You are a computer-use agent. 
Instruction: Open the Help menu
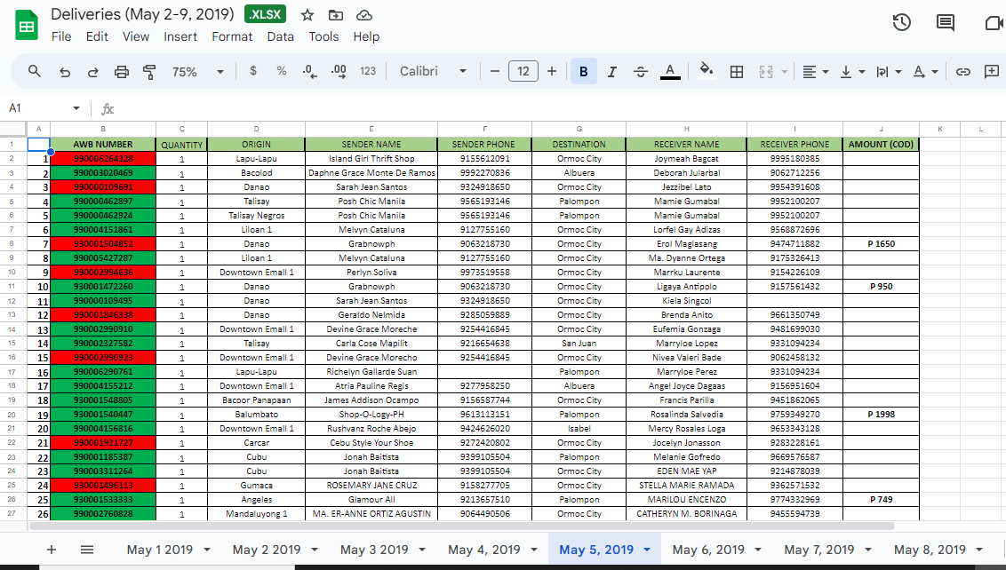click(366, 36)
